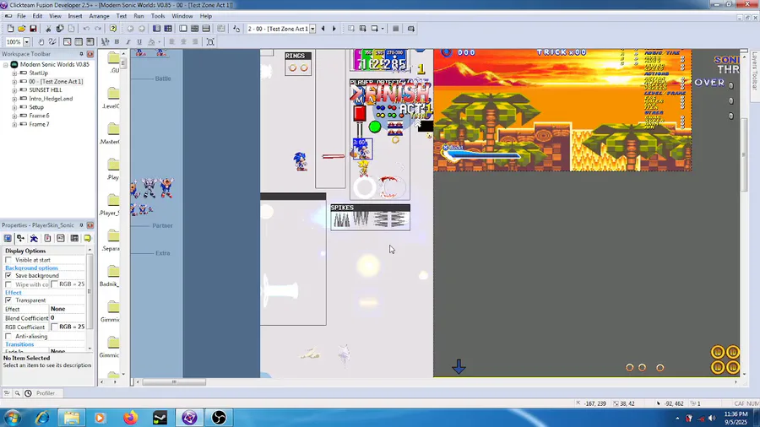The height and width of the screenshot is (427, 760).
Task: Click the system tray volume icon
Action: 712,418
